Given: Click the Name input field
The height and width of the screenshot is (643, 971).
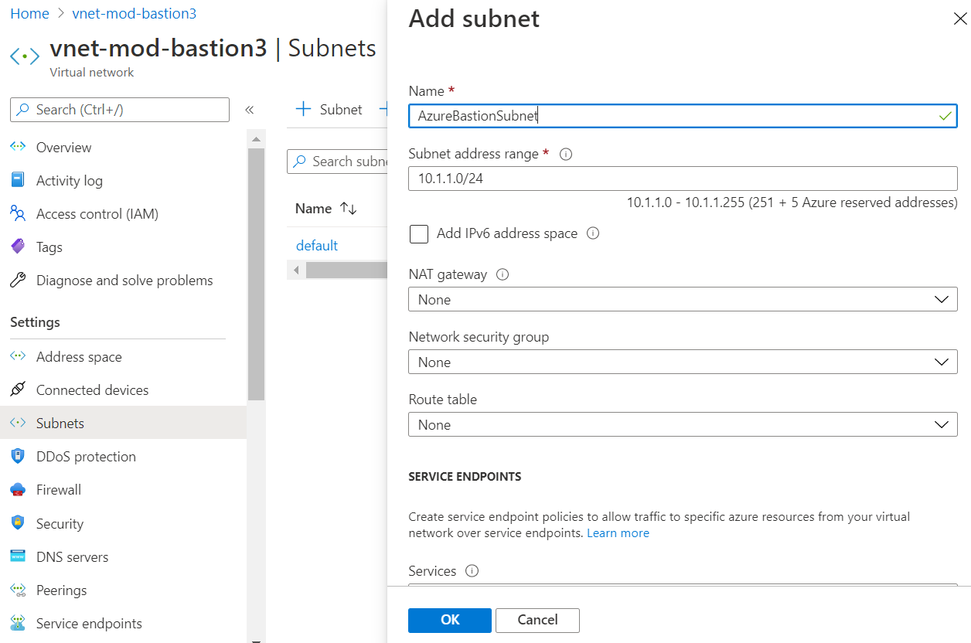Looking at the screenshot, I should pos(683,116).
